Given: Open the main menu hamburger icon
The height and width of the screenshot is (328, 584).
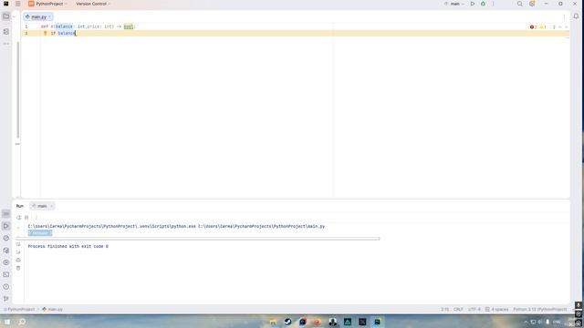Looking at the screenshot, I should point(18,4).
